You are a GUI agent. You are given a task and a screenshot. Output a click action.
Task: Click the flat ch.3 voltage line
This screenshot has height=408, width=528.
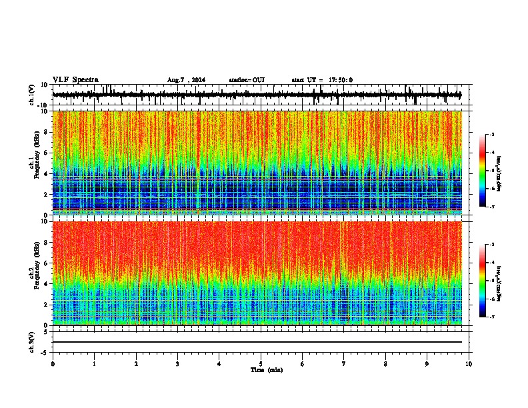(x=257, y=342)
